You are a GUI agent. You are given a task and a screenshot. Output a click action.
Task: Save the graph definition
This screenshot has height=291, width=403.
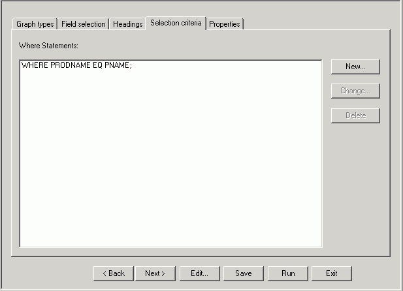point(244,273)
